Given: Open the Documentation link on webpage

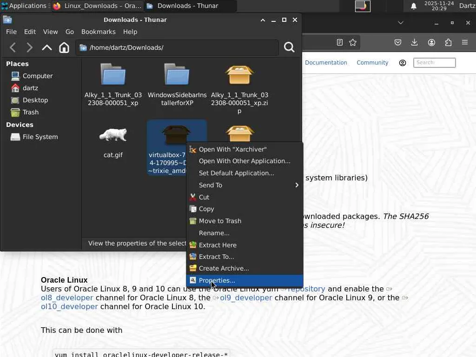Looking at the screenshot, I should click(326, 63).
